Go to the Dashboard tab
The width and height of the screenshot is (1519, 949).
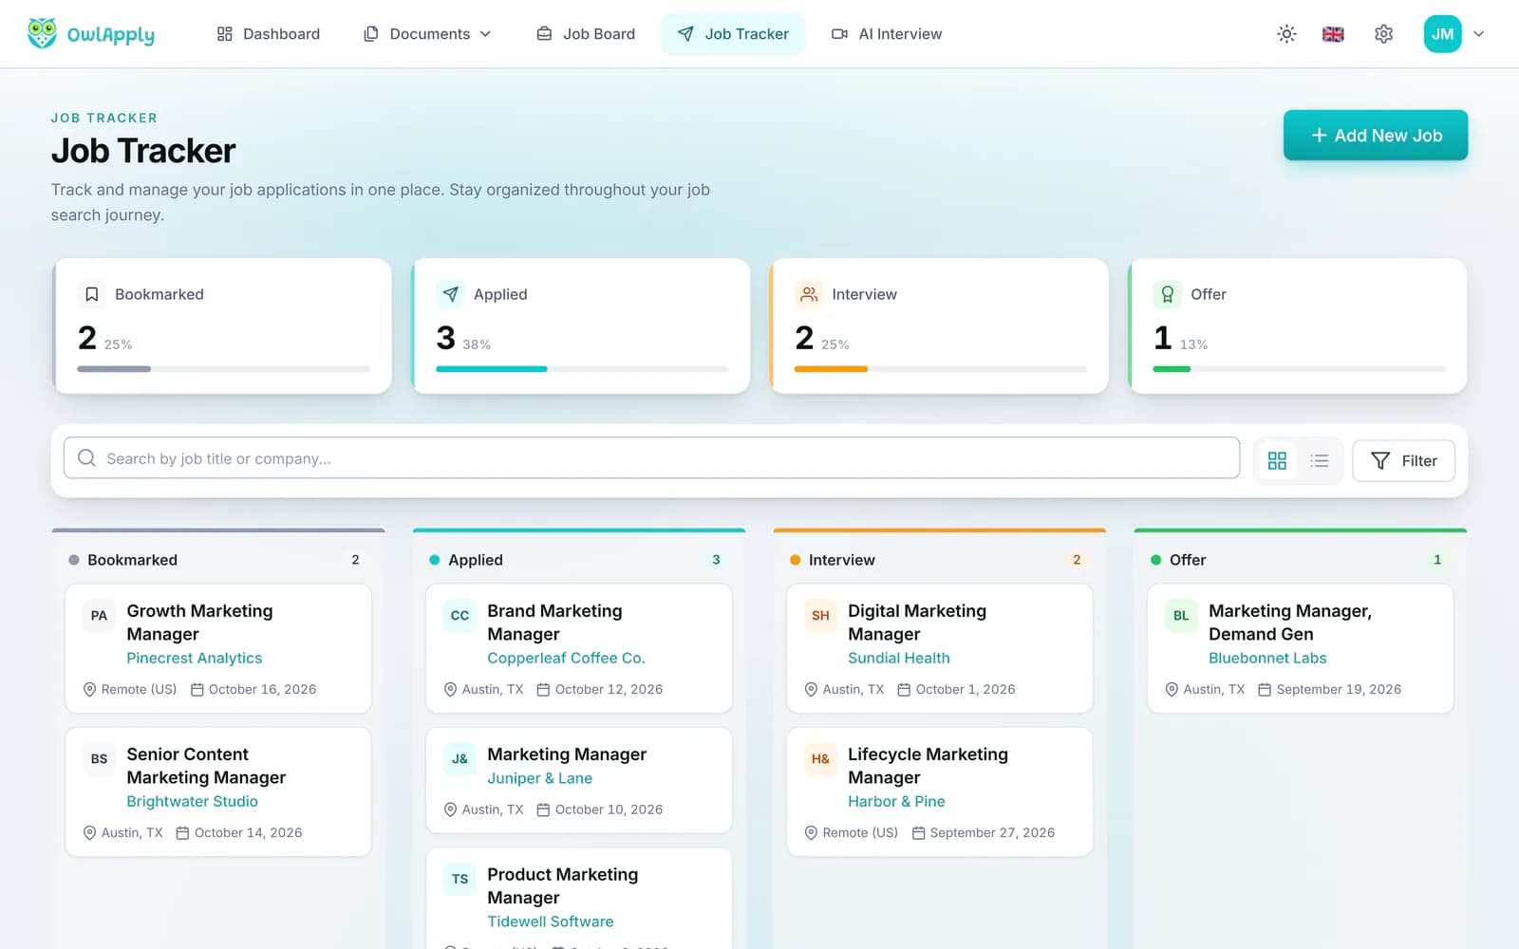(269, 34)
